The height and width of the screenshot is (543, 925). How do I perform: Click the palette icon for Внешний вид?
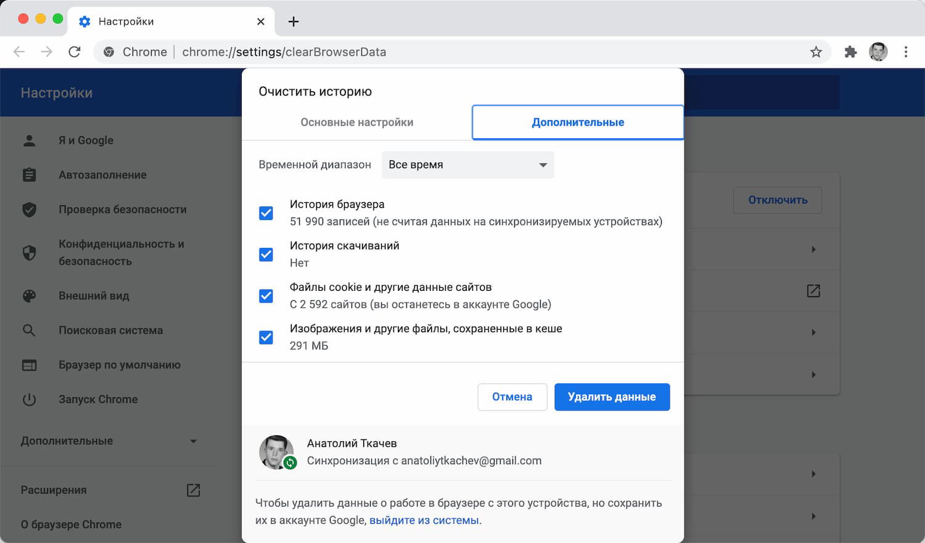[29, 296]
